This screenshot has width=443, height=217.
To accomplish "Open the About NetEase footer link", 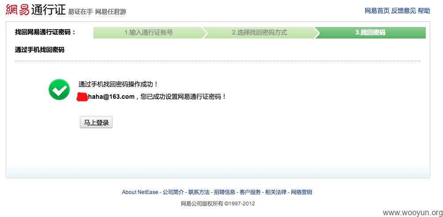I will tap(140, 192).
